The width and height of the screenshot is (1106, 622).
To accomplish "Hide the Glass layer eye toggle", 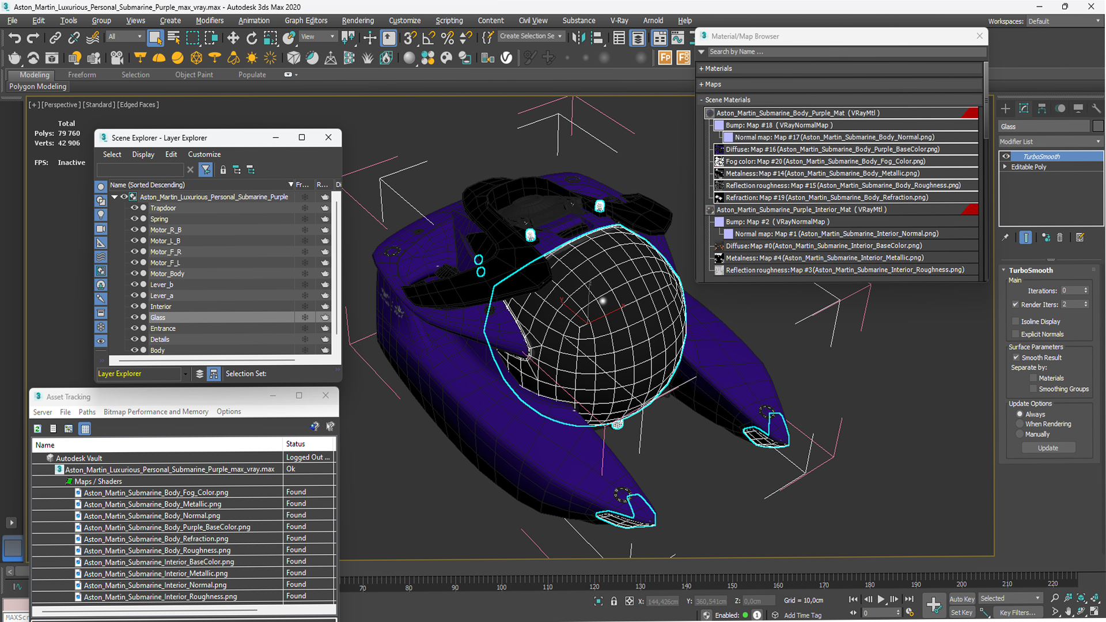I will click(134, 317).
